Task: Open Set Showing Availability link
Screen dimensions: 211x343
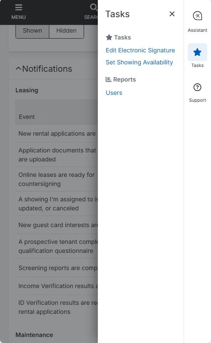Action: coord(139,62)
